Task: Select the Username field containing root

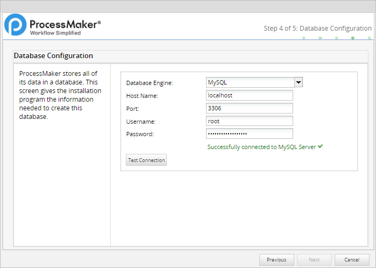Action: [249, 121]
